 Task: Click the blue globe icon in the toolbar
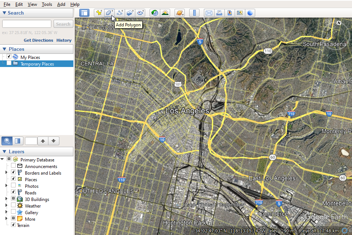[250, 13]
